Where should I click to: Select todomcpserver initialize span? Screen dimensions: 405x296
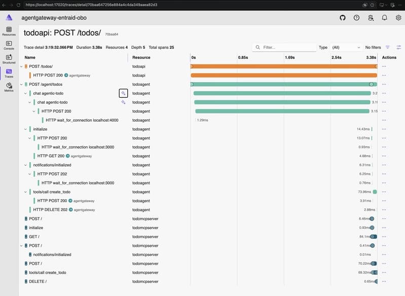(x=36, y=228)
